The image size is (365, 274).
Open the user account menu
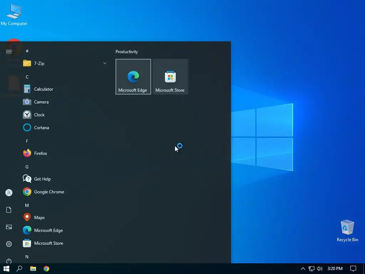(x=9, y=193)
